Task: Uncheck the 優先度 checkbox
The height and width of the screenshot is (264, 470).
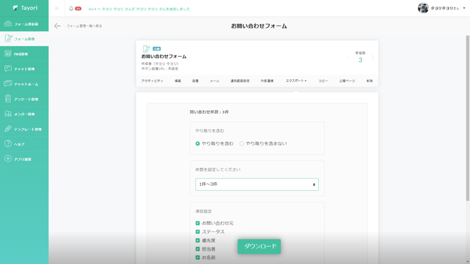Action: pos(198,241)
